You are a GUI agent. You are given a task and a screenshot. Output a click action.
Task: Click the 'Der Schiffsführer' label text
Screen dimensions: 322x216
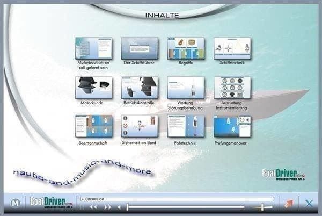pyautogui.click(x=139, y=63)
